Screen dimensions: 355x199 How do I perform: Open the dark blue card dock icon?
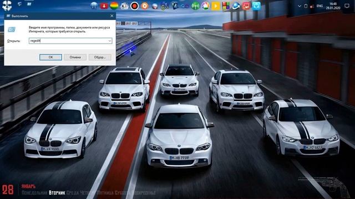175,6
